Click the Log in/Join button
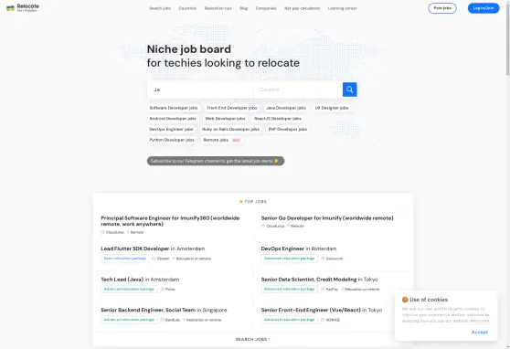Screen dimensions: 510x349 point(483,8)
